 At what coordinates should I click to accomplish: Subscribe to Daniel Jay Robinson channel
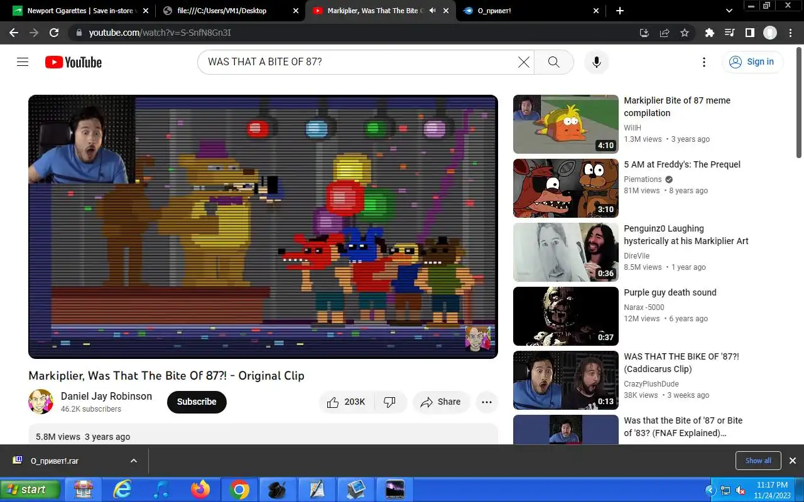[197, 402]
